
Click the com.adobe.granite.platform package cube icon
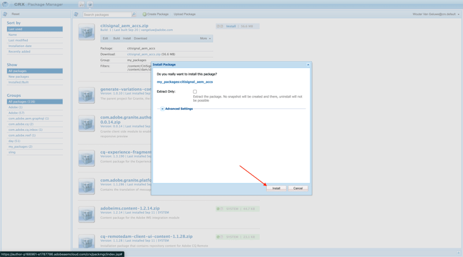86,186
